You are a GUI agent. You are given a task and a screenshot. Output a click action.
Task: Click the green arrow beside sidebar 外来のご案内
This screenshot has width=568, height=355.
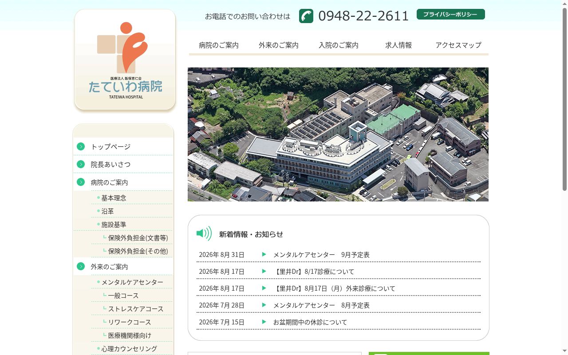[x=81, y=266]
